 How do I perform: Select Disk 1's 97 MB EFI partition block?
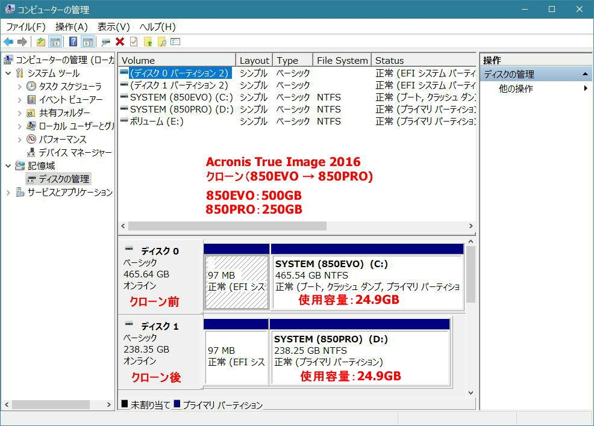pos(236,352)
